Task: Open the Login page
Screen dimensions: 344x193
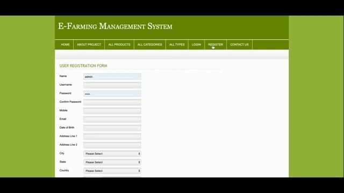Action: 196,44
